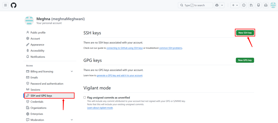Click the Sessions broadcast icon
Screen dimensions: 278x123
point(27,90)
